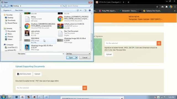Click the supporting document file field
The image size is (177, 99).
point(49,88)
